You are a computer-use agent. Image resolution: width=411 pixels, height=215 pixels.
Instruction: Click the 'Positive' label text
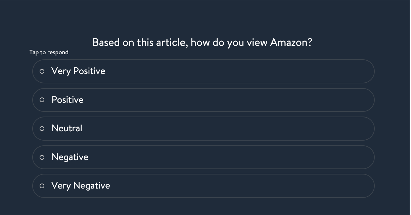click(67, 100)
